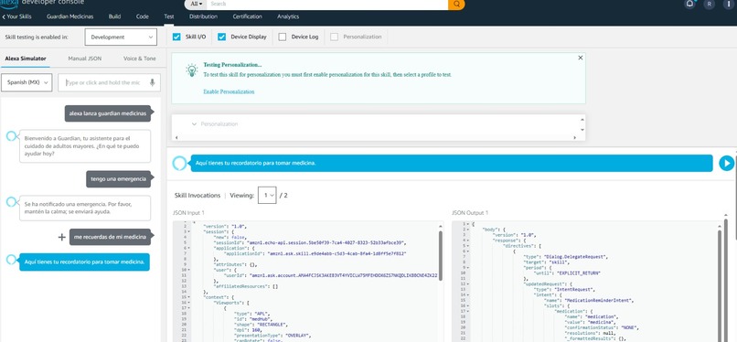Click the disabled Personalization checkbox
Image resolution: width=737 pixels, height=342 pixels.
pos(334,37)
